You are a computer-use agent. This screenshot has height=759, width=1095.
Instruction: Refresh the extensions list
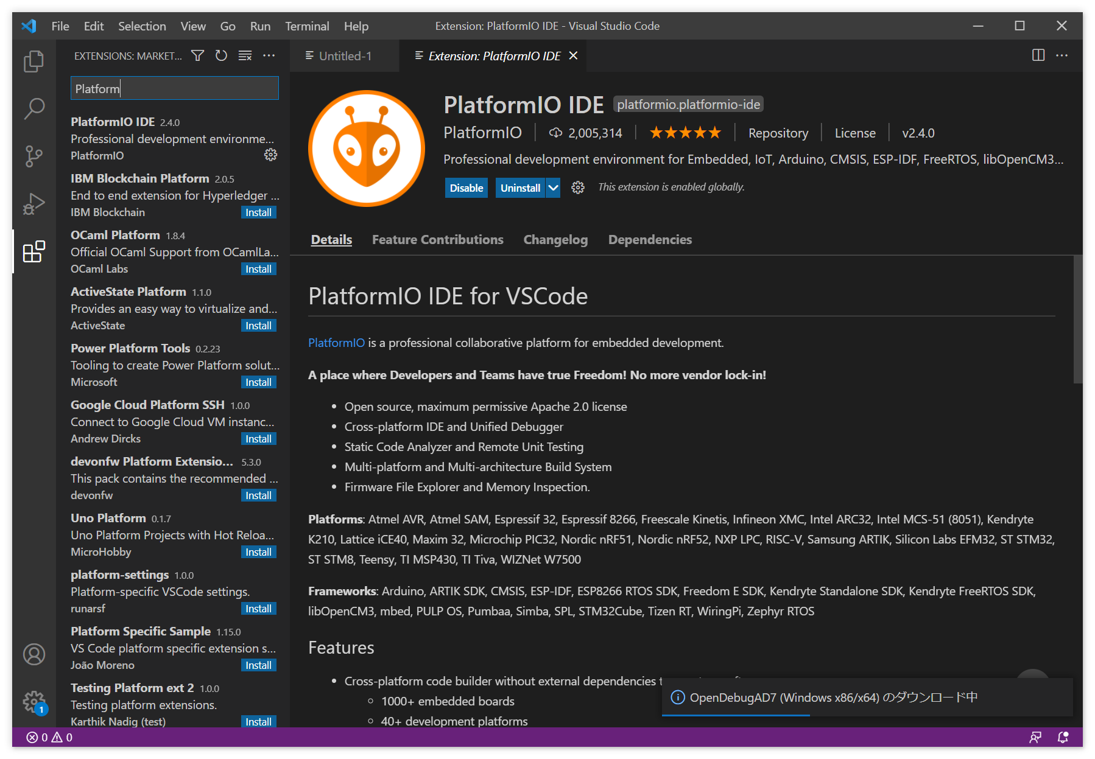221,56
